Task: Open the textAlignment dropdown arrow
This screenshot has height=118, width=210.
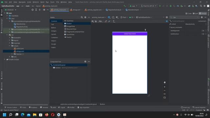Action: click(203, 30)
